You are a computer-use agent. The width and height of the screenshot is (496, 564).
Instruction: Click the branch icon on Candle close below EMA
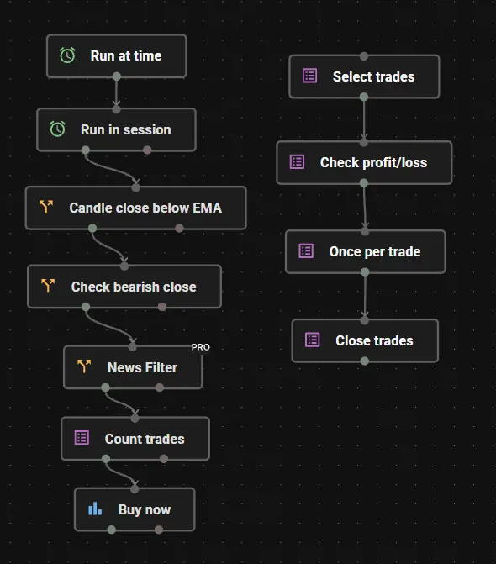pos(46,207)
